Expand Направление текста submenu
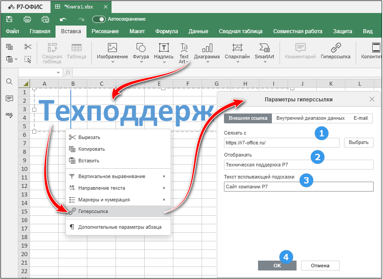 (118, 188)
